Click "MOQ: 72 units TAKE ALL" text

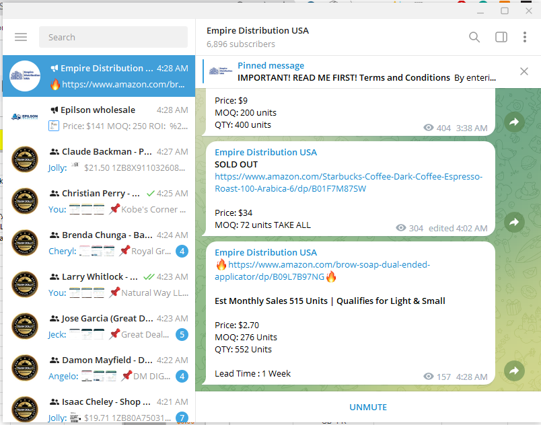262,225
